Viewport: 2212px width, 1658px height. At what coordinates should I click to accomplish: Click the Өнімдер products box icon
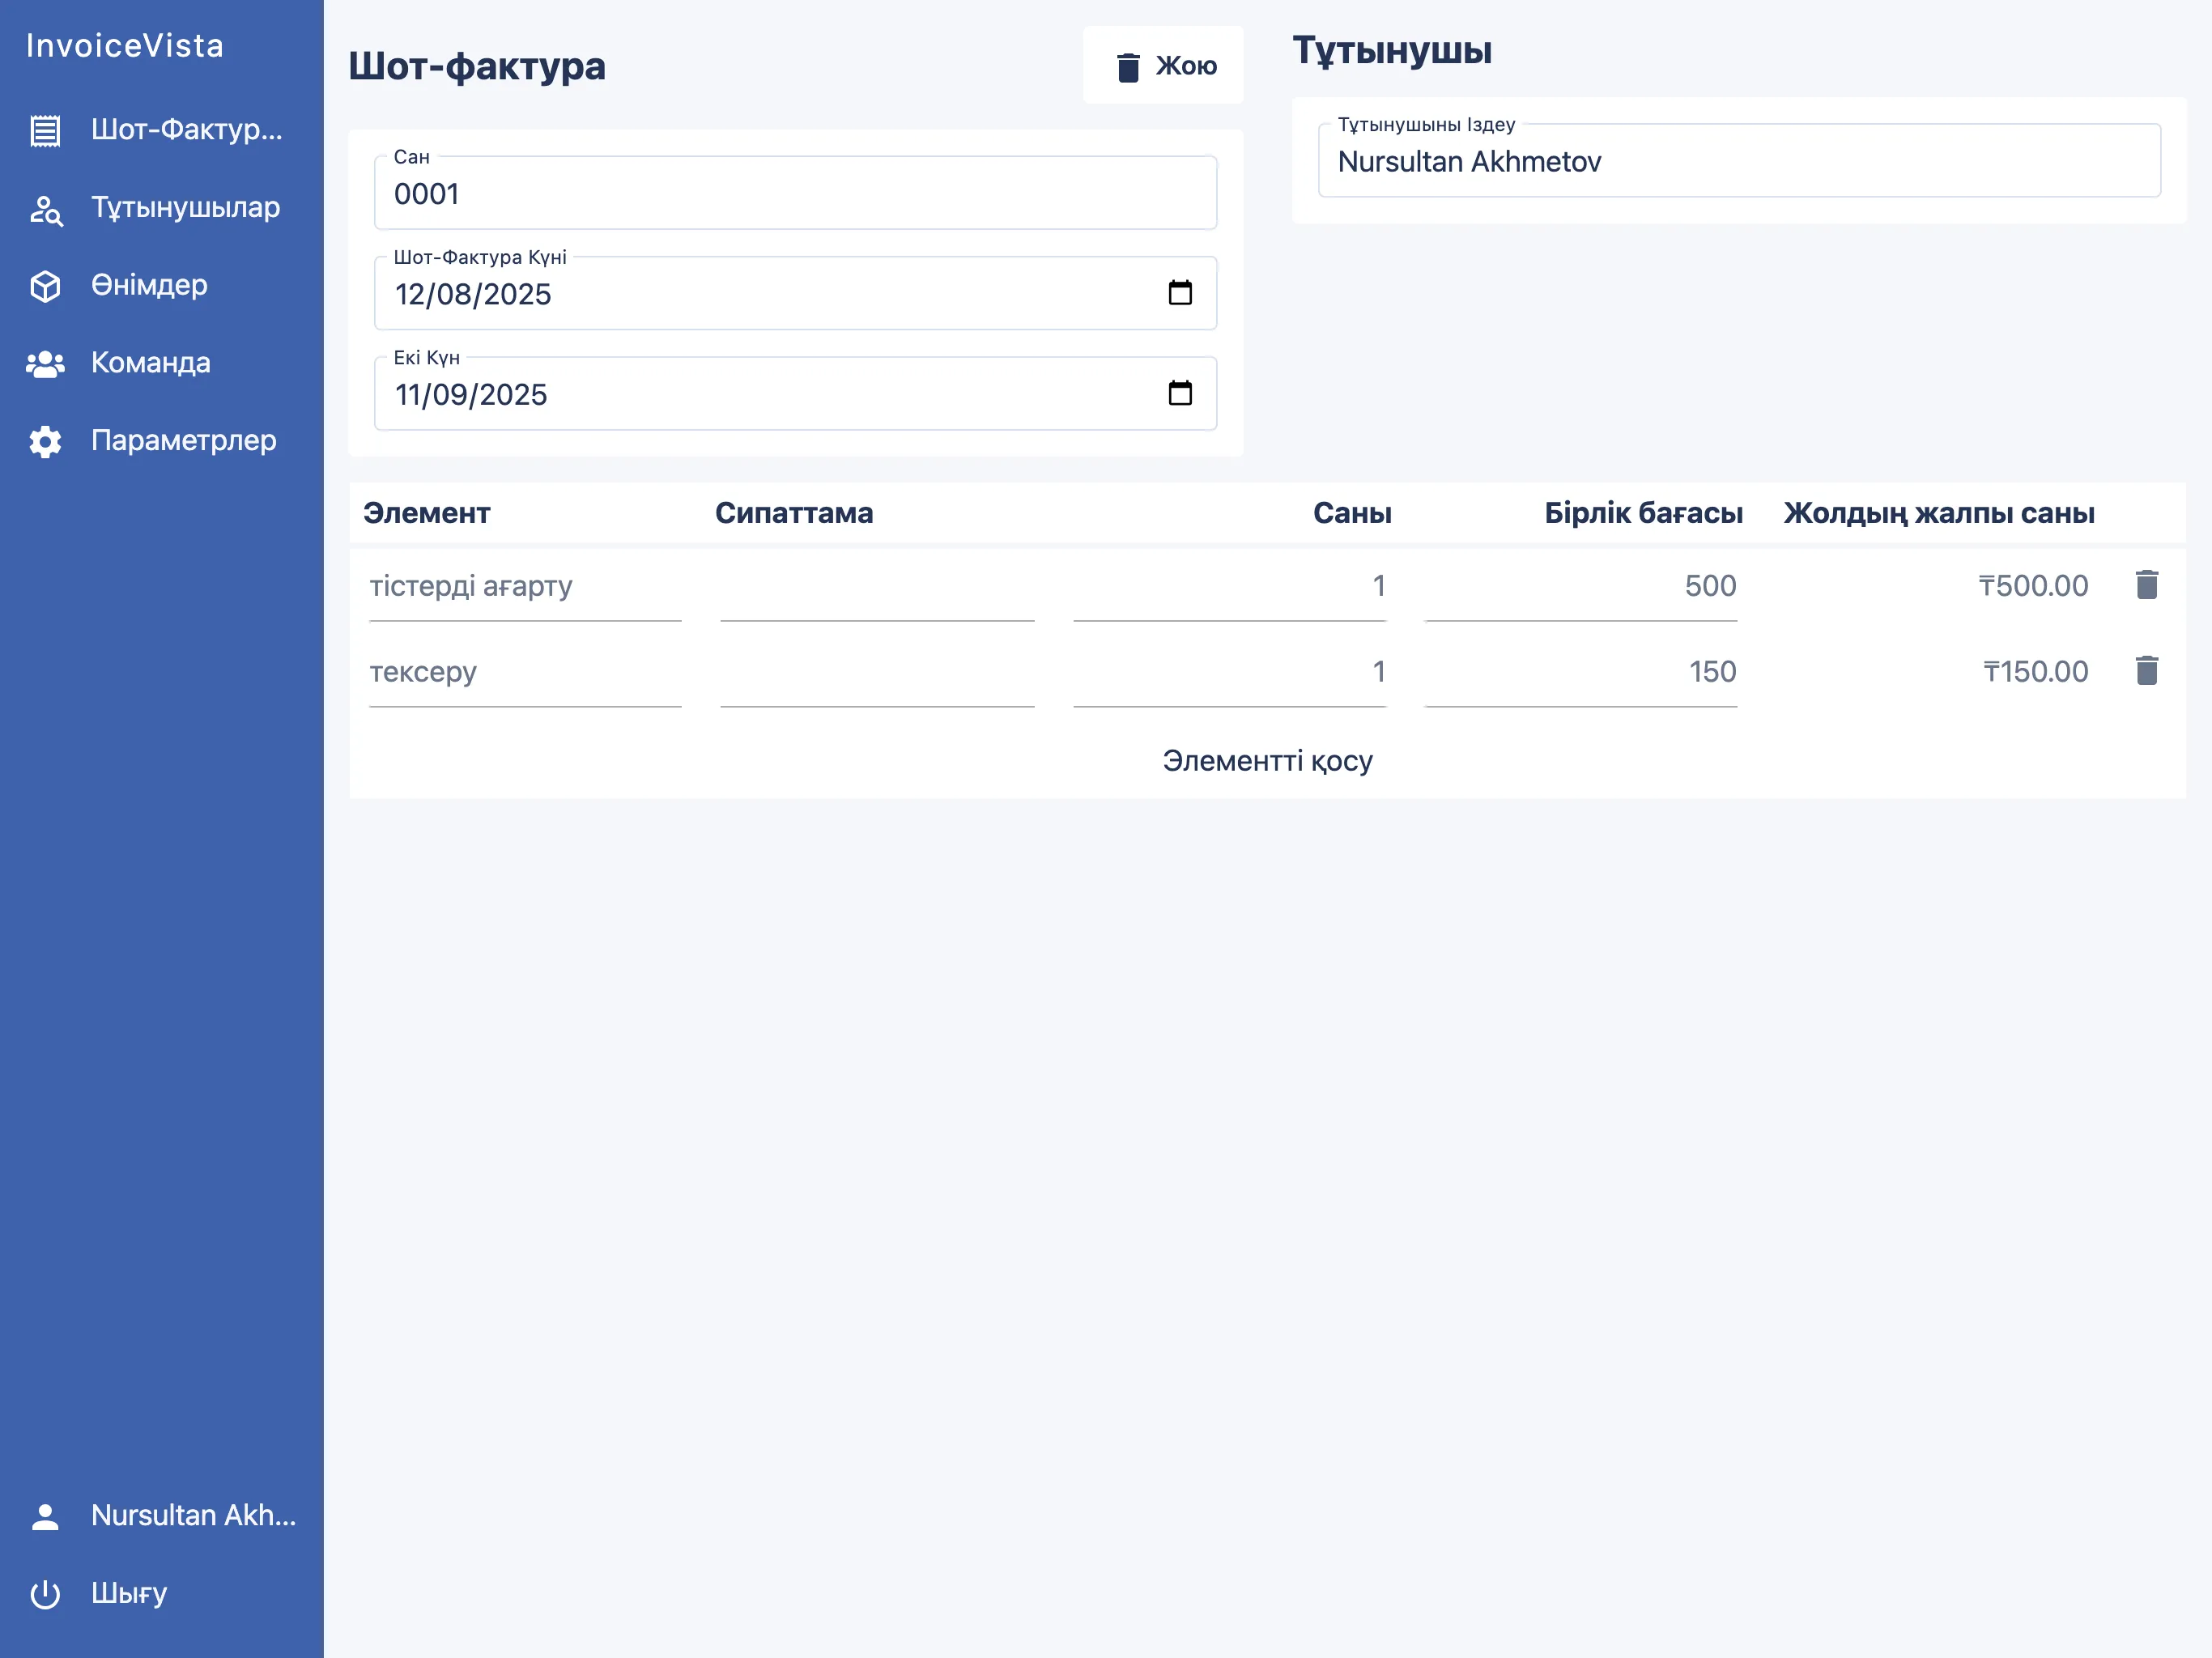tap(45, 286)
